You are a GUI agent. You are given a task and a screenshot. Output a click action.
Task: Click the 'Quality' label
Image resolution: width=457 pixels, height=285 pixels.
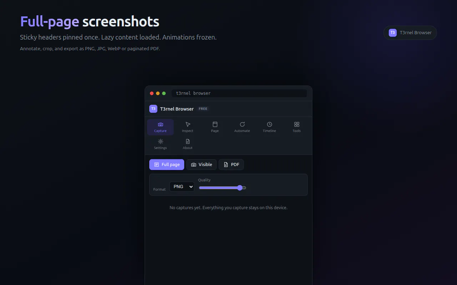click(x=204, y=180)
